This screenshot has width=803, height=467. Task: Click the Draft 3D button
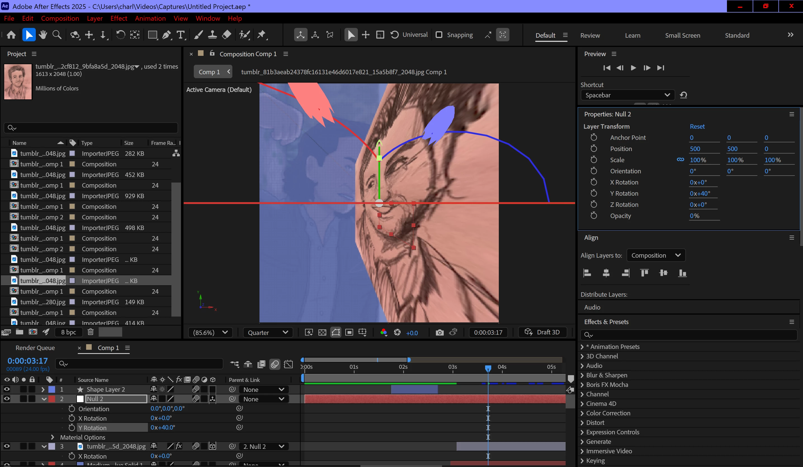tap(542, 332)
